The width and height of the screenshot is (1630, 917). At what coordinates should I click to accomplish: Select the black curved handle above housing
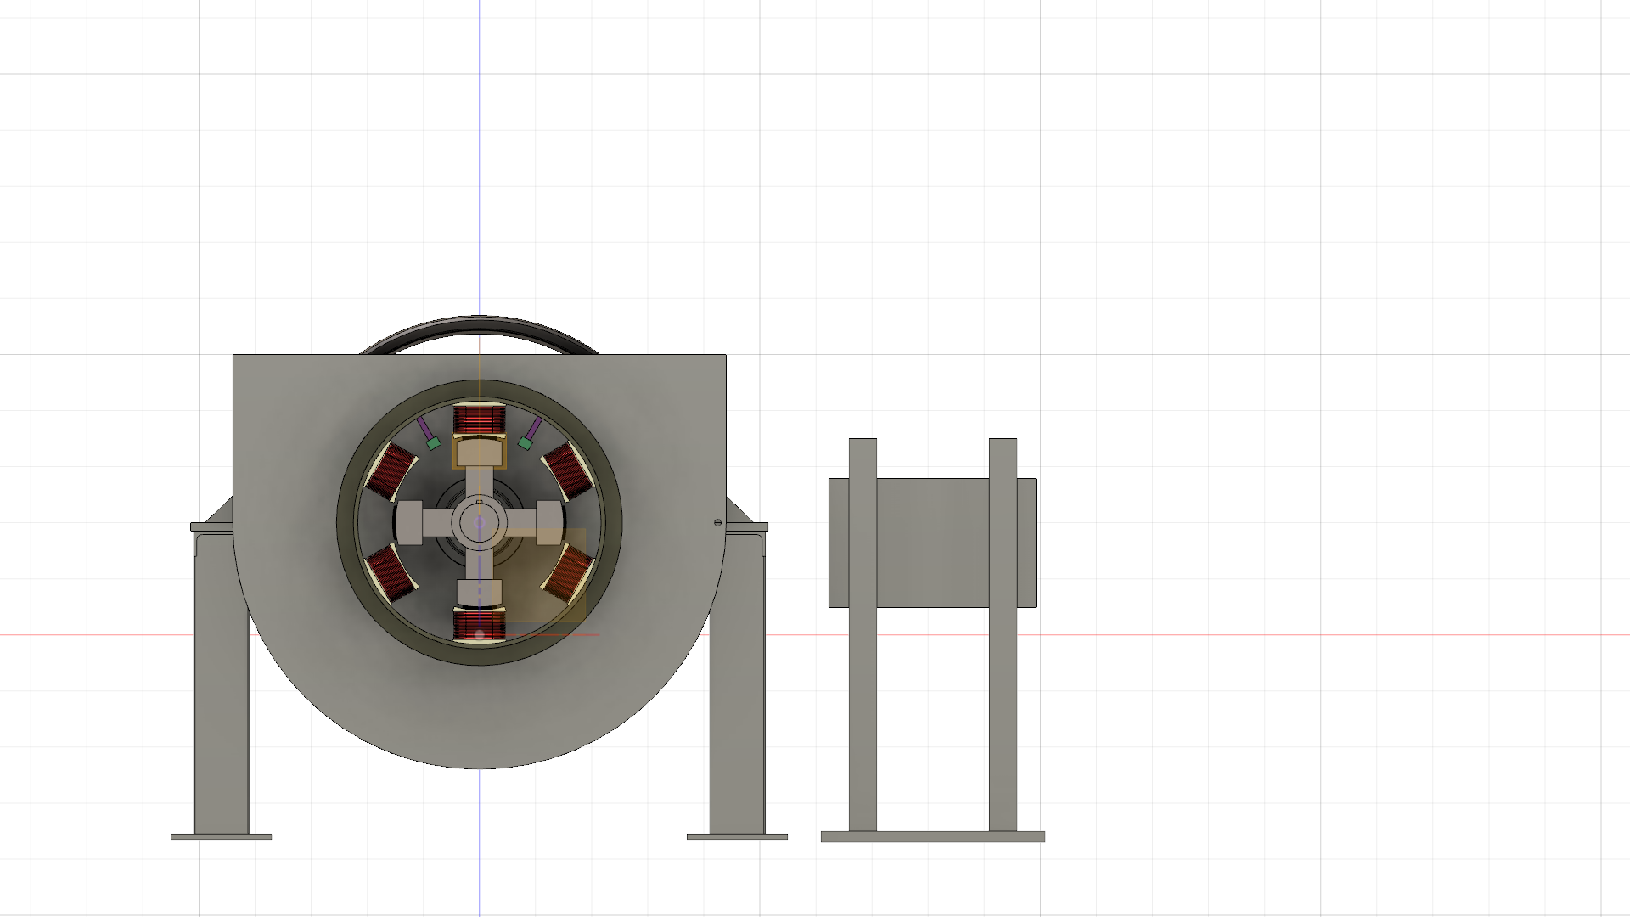(480, 327)
